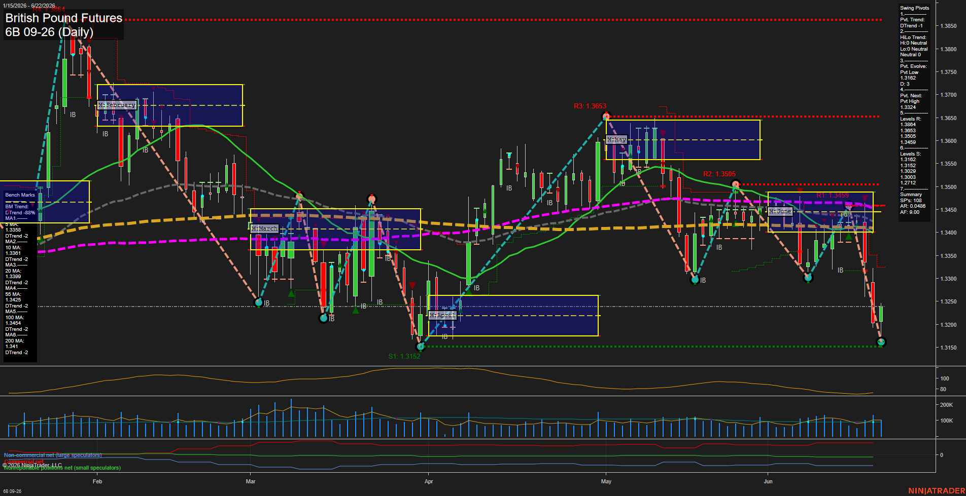This screenshot has height=496, width=966.
Task: Click the Pvt. Trend: line in Swing Pivots
Action: pos(912,20)
